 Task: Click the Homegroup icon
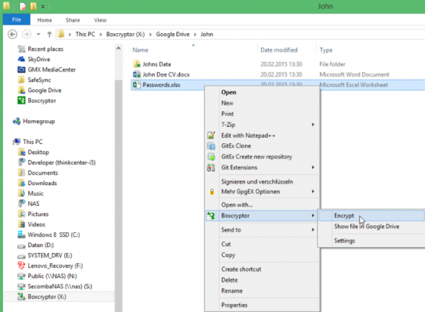pyautogui.click(x=17, y=121)
